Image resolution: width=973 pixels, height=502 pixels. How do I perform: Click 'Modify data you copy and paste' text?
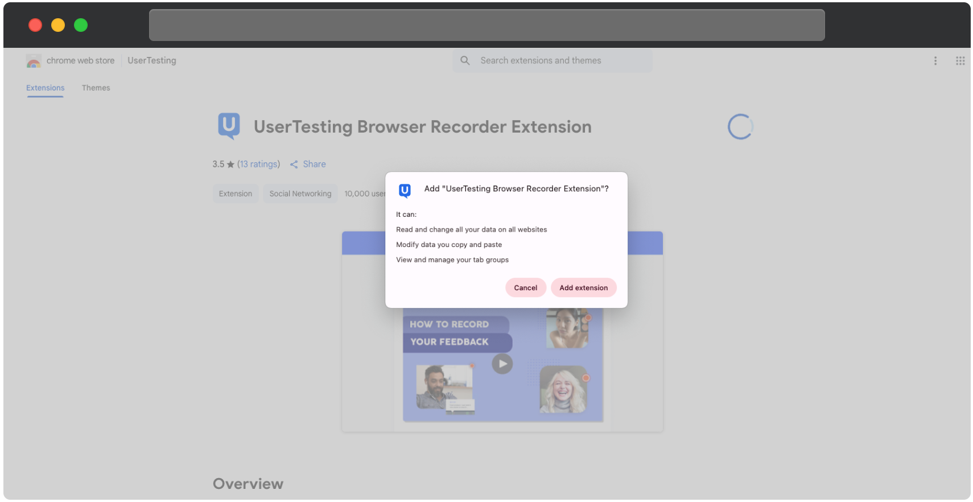click(449, 245)
